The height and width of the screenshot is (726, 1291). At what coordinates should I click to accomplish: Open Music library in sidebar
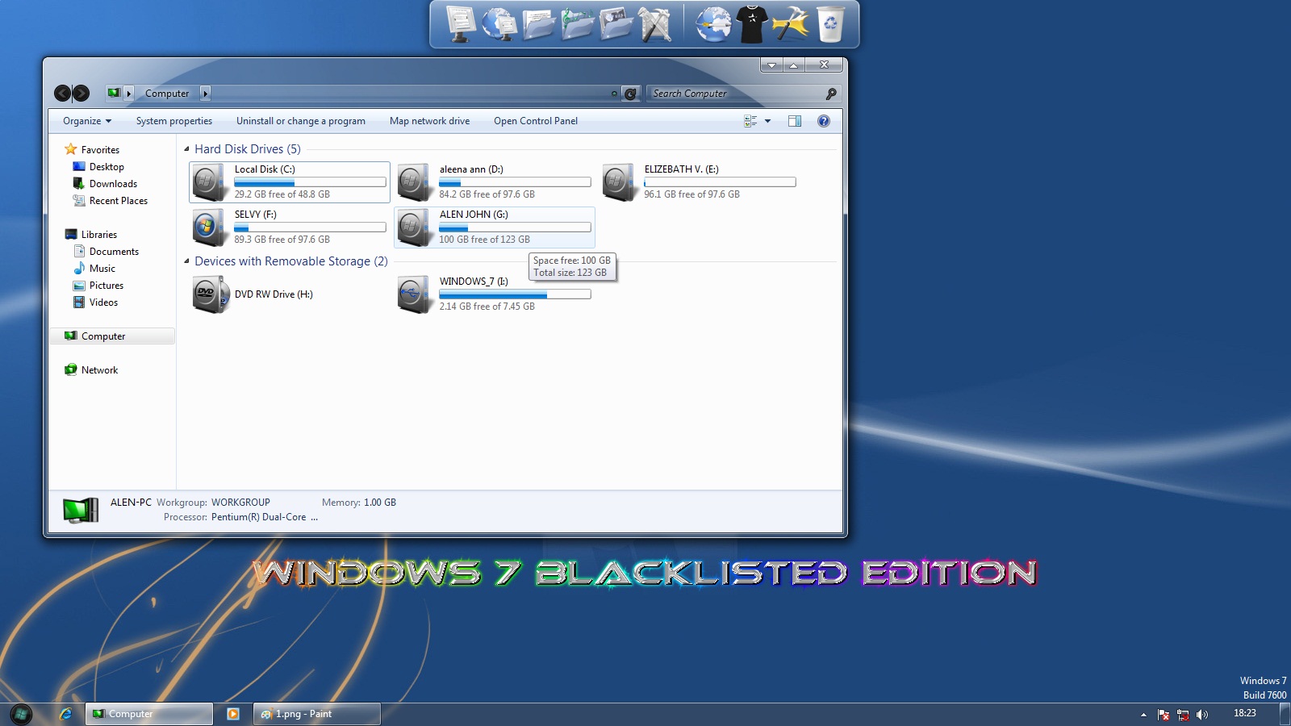tap(94, 269)
